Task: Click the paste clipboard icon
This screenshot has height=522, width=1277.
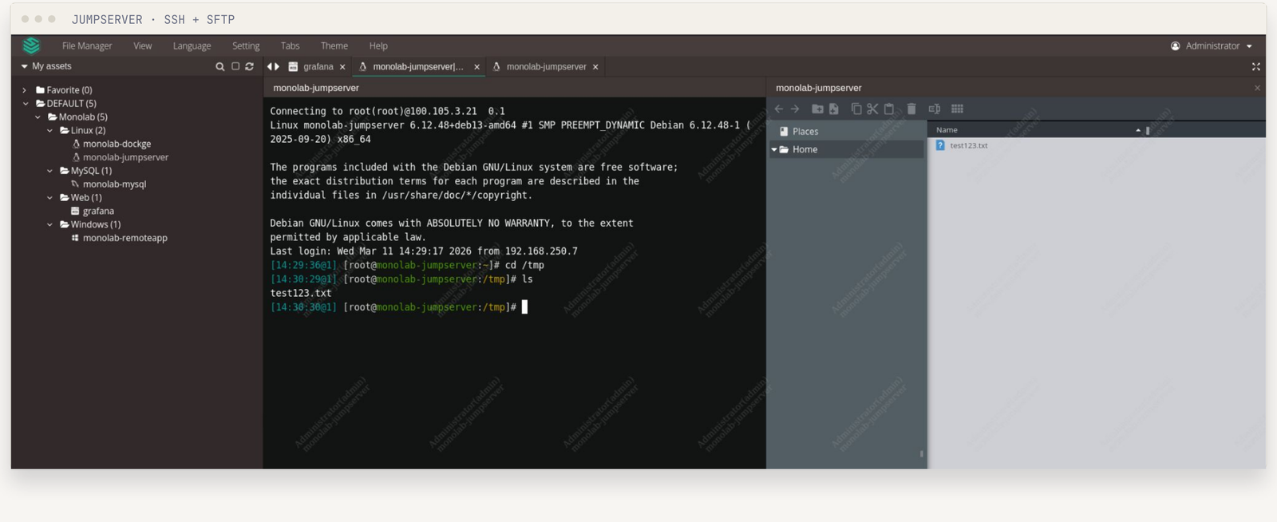Action: point(889,109)
